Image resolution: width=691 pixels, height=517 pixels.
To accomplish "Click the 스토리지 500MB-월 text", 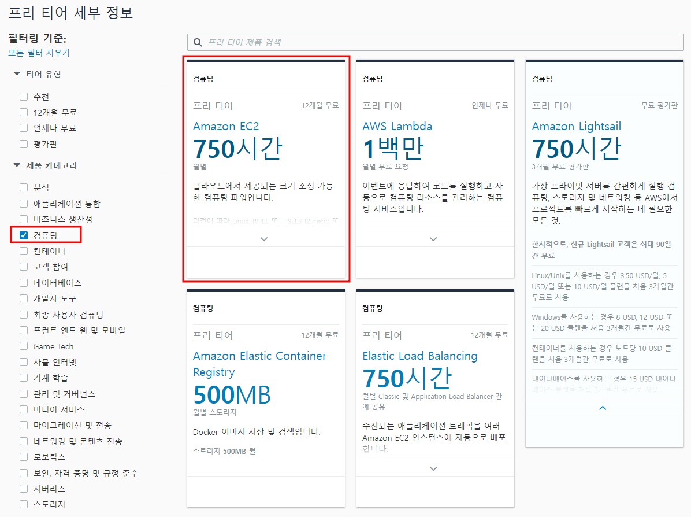I will pyautogui.click(x=224, y=451).
